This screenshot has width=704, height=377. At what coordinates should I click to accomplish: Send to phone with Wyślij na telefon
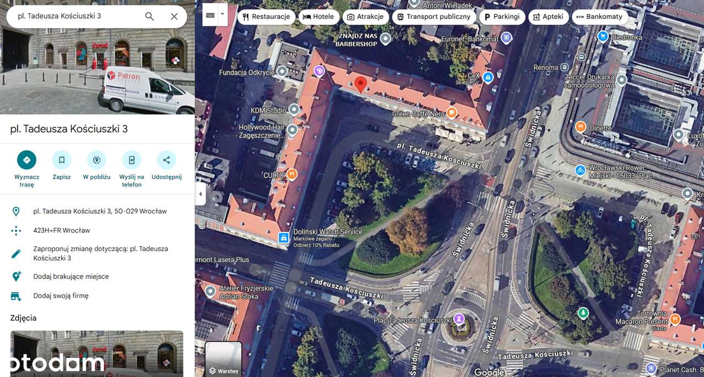(131, 160)
